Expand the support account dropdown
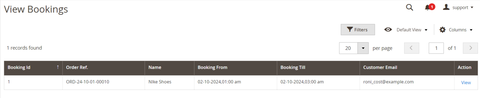Viewport: 480px width, 98px height. (472, 8)
